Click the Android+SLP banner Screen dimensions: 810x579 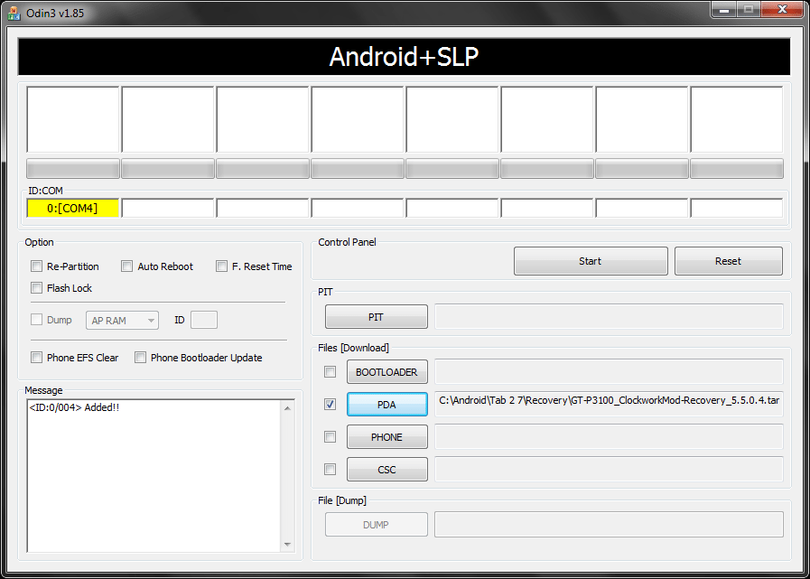pyautogui.click(x=404, y=57)
